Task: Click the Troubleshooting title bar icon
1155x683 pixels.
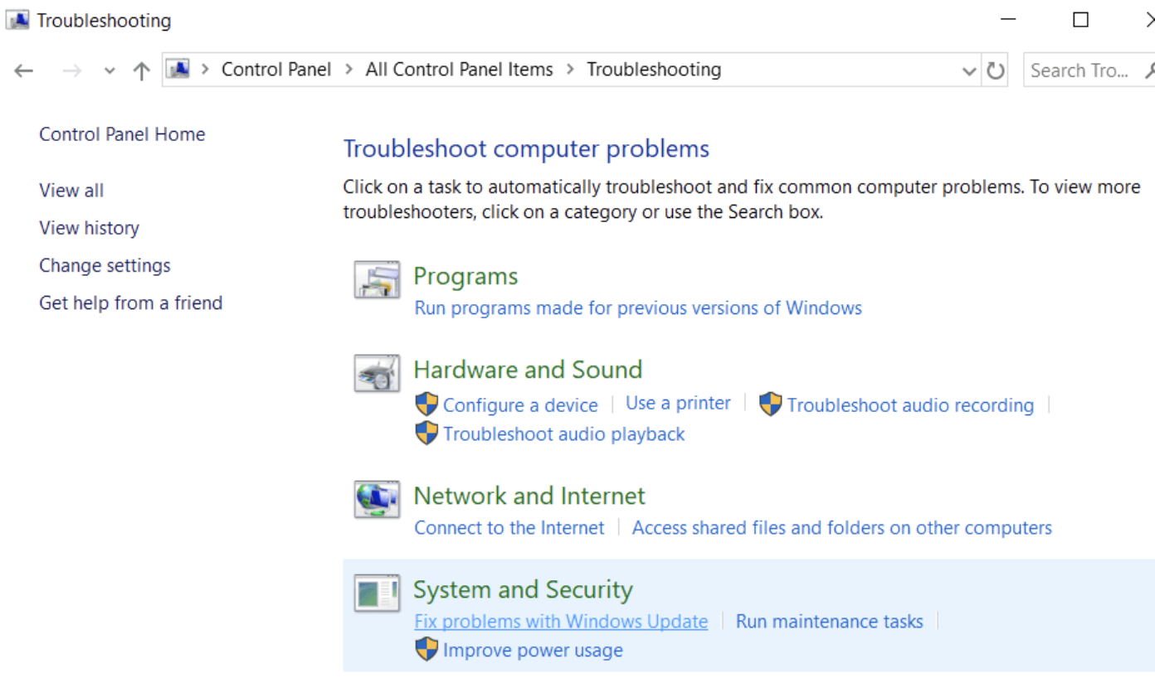Action: 17,20
